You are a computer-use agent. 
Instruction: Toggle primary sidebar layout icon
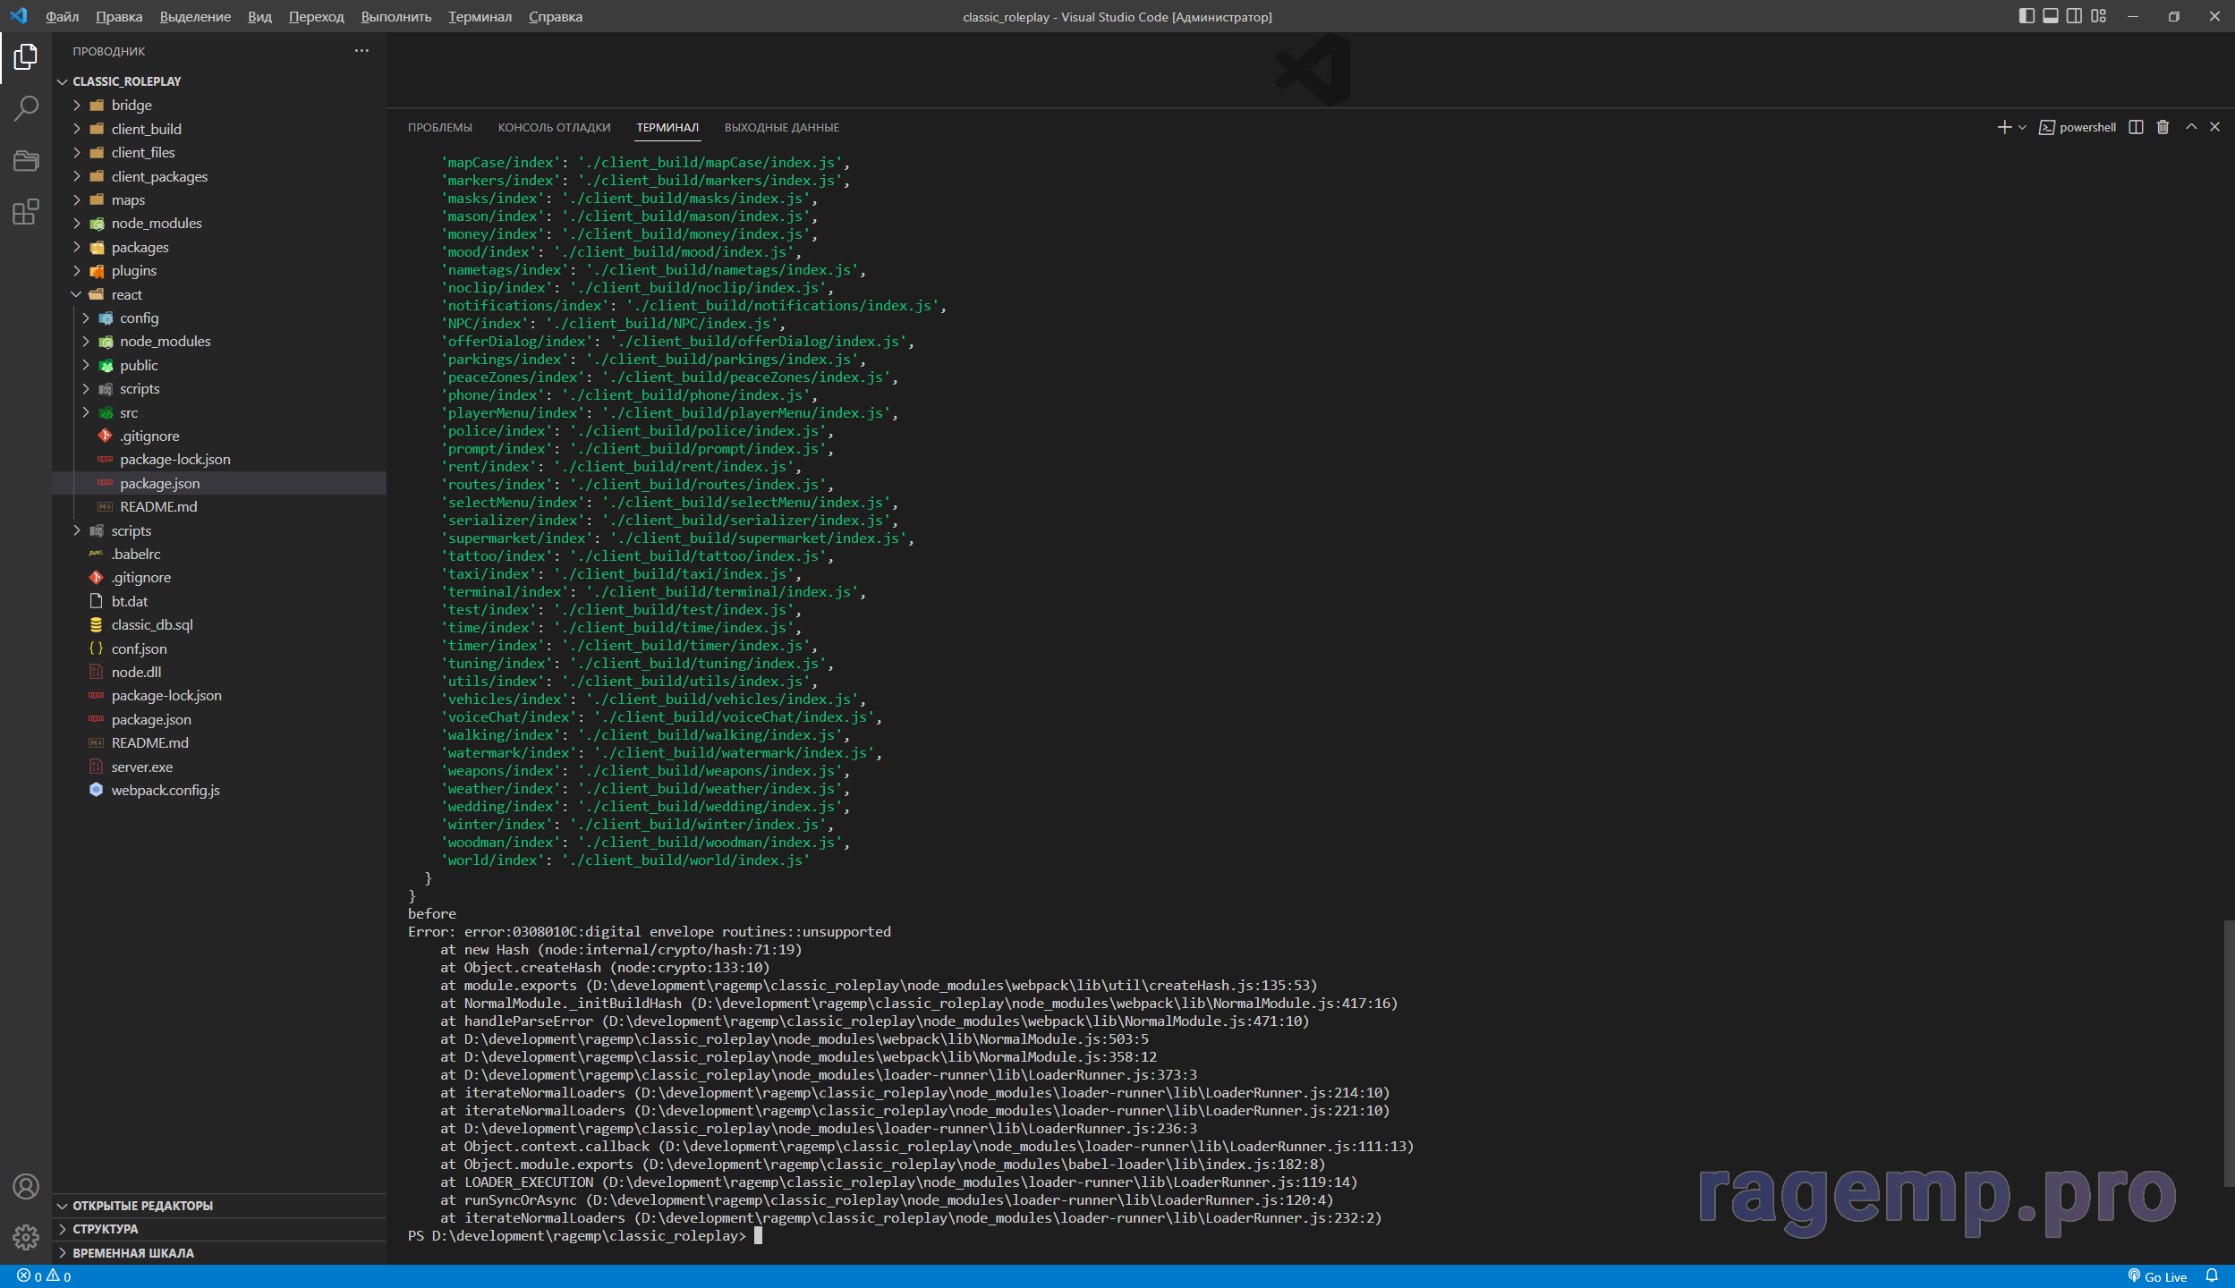coord(2027,16)
